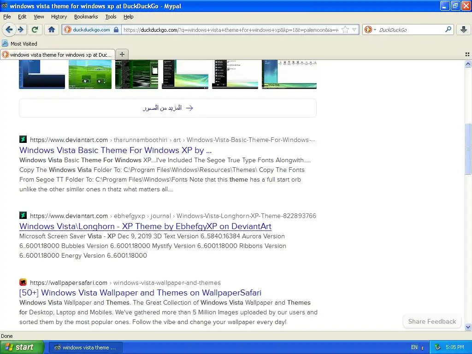This screenshot has width=472, height=354.
Task: Click the Mypal window title bar icon
Action: tap(5, 6)
